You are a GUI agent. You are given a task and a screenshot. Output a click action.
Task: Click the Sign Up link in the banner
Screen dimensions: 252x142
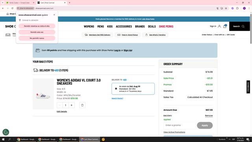(128, 50)
